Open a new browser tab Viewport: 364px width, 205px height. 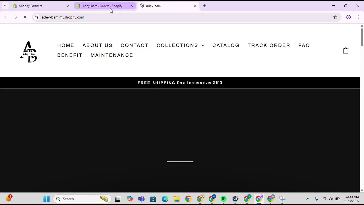coord(204,6)
